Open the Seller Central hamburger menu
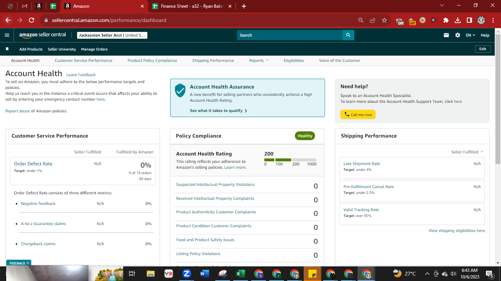The image size is (501, 281). coord(7,35)
